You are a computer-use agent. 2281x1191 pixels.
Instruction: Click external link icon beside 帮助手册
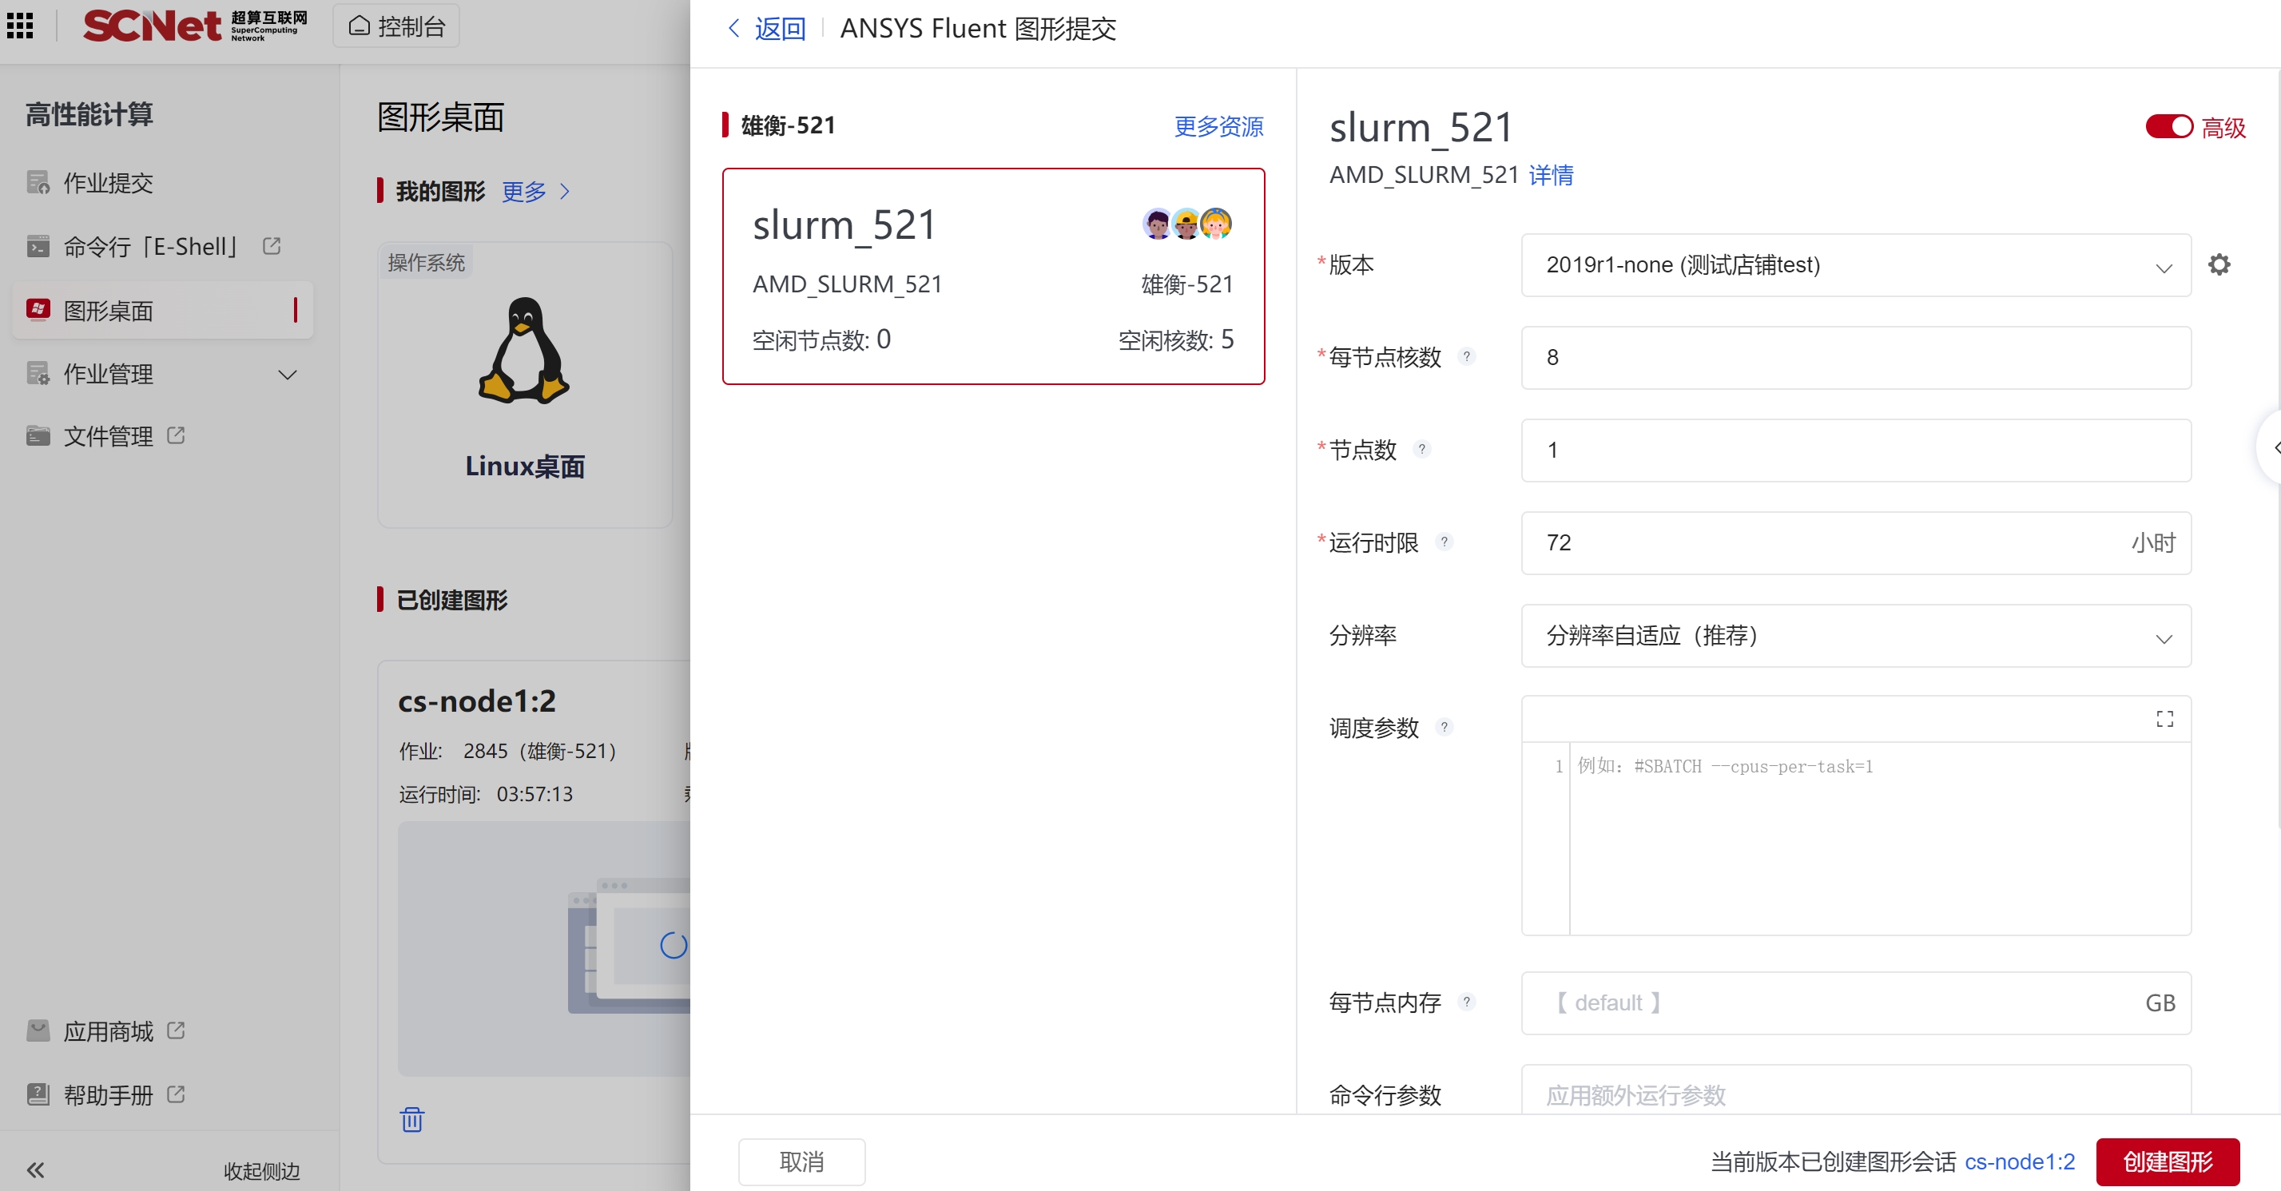tap(175, 1094)
